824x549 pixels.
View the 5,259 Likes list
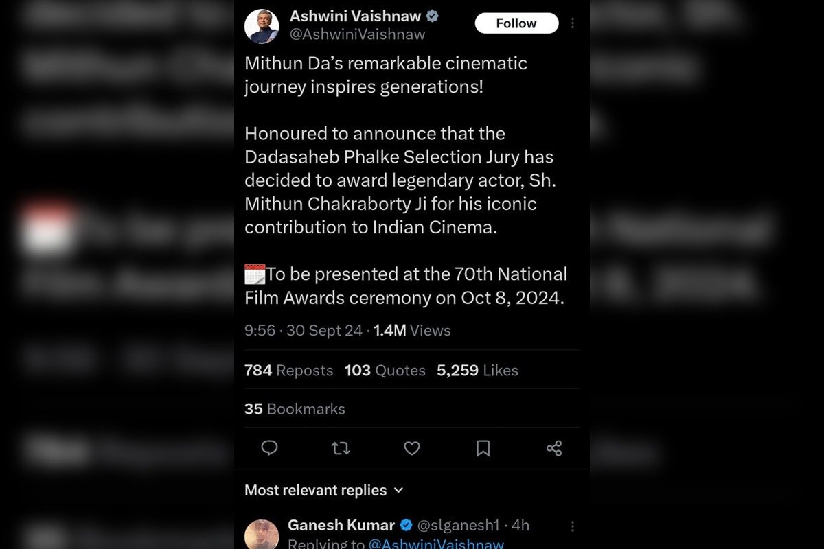tap(477, 370)
